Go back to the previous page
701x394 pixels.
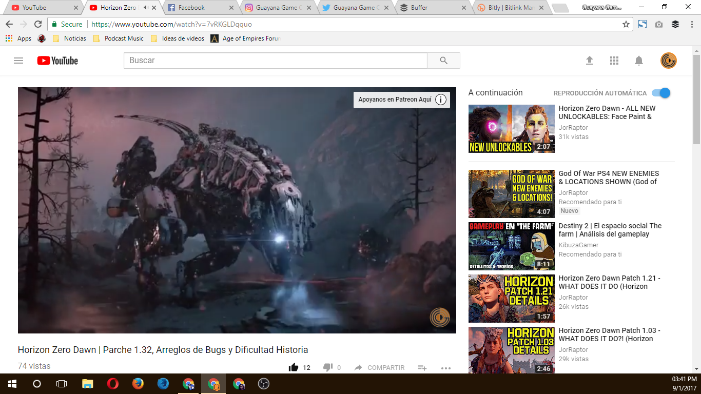pos(9,24)
